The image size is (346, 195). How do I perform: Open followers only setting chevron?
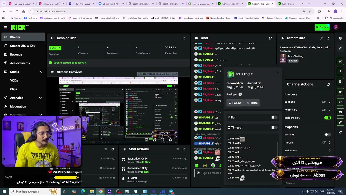point(330,110)
